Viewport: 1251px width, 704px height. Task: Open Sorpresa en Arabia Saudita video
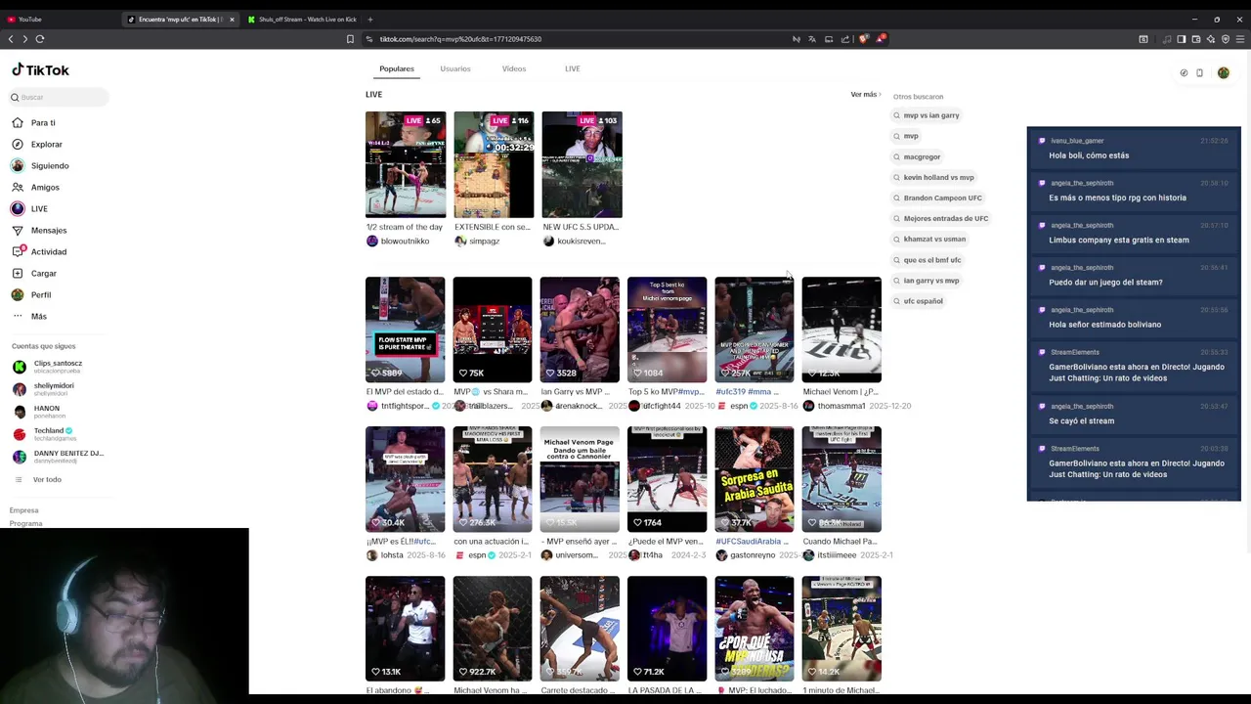click(755, 479)
